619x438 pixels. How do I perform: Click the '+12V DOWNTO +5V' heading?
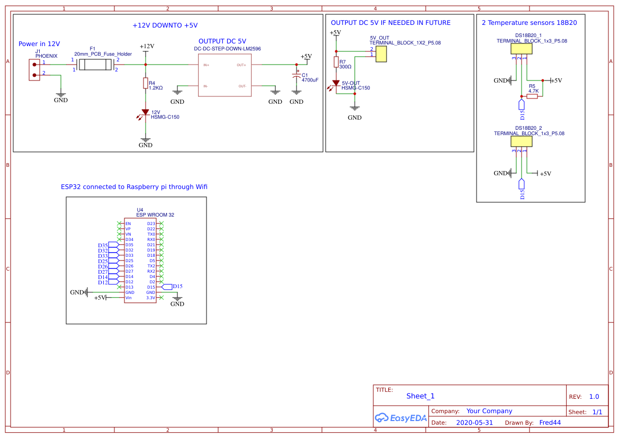pos(165,25)
